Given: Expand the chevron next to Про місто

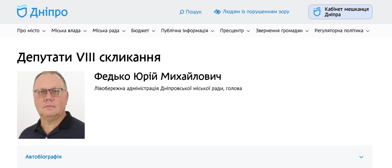Looking at the screenshot, I should 44,31.
